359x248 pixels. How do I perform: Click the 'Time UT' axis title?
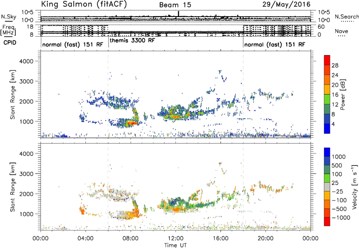[x=175, y=245]
